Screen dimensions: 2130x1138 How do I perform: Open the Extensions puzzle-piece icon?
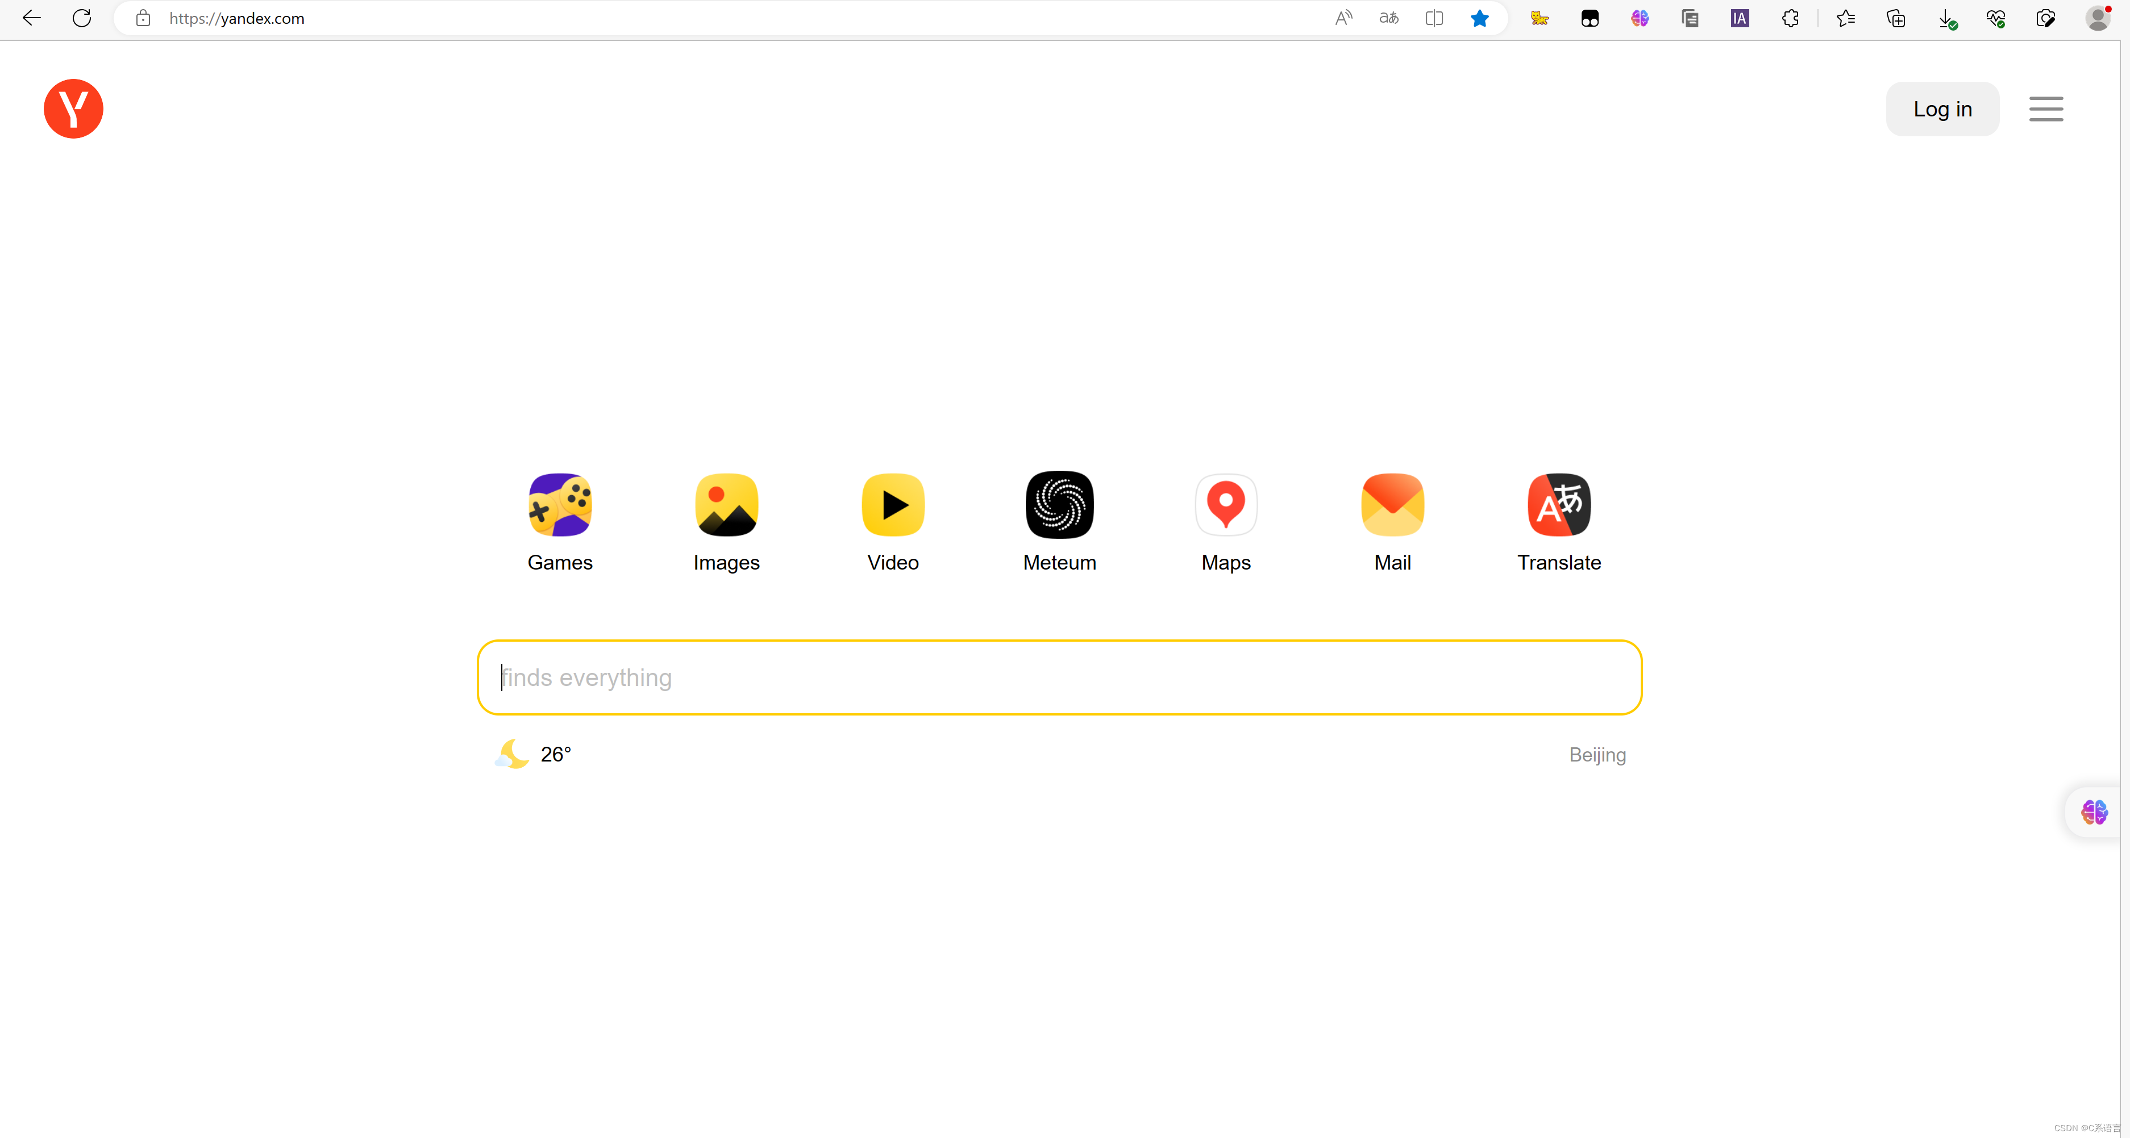click(x=1790, y=18)
